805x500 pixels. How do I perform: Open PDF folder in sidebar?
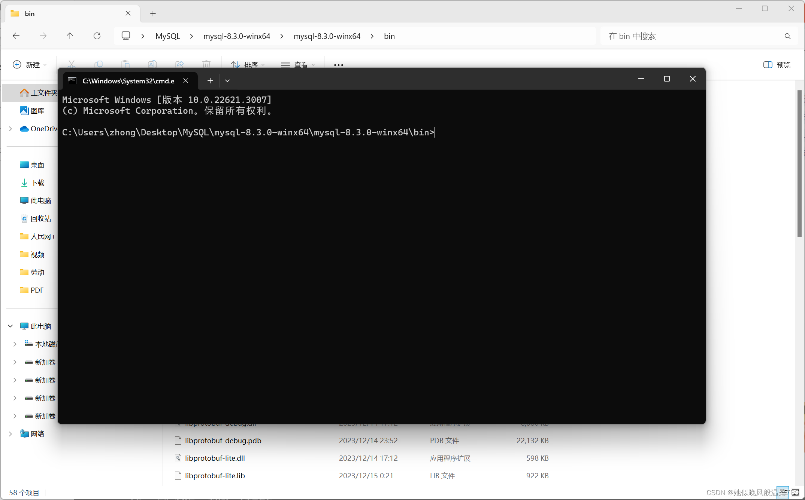click(x=32, y=290)
